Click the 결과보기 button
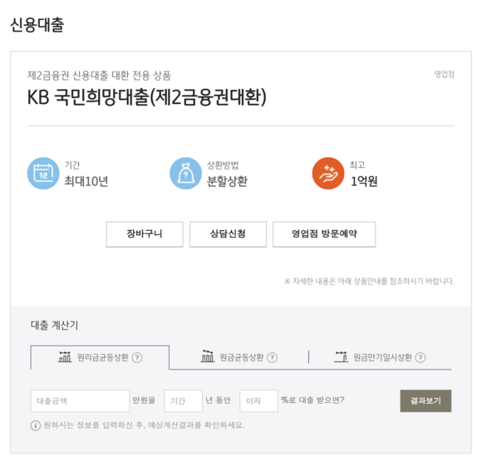Screen dimensions: 482x461 pyautogui.click(x=425, y=400)
